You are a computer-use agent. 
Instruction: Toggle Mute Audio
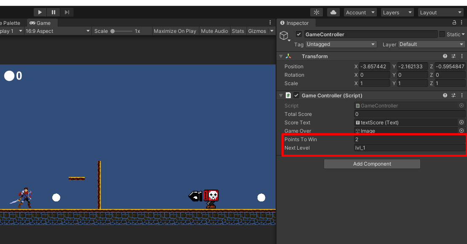[x=215, y=31]
